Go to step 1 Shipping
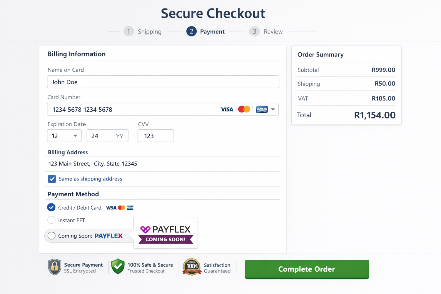441x294 pixels. [128, 31]
